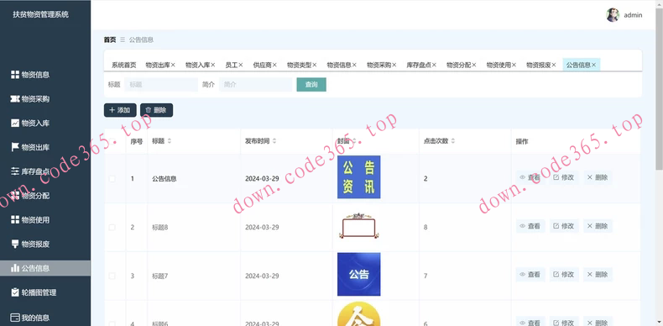Open 公告信息 via its bar chart icon

(15, 268)
